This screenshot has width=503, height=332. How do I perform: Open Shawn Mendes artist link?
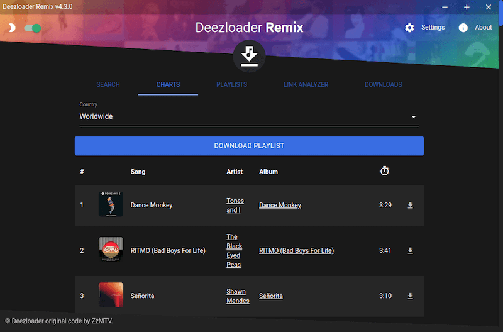click(238, 296)
